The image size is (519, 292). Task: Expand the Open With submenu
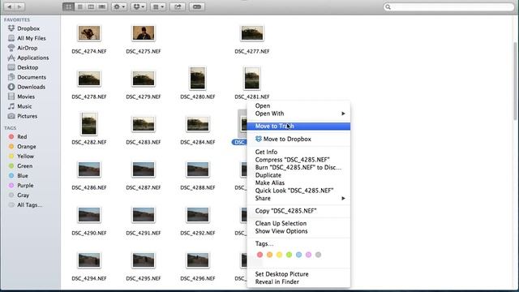tap(298, 114)
